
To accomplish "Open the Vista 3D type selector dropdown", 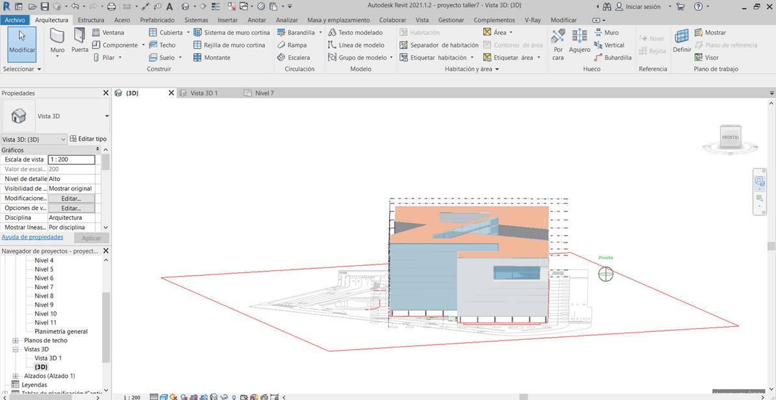I will [x=106, y=116].
